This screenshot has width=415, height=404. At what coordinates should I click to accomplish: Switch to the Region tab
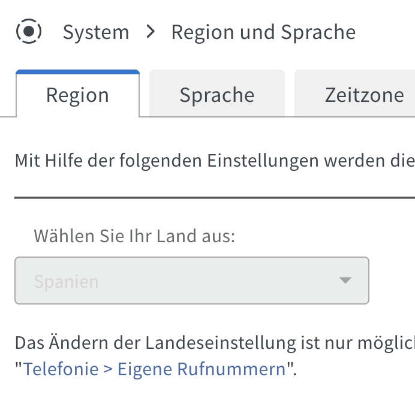point(77,95)
